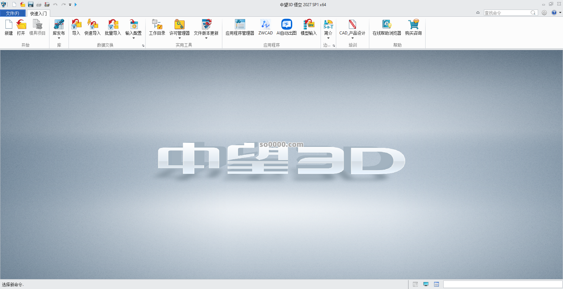The width and height of the screenshot is (563, 289).
Task: Click the undo arrow in the title bar
Action: click(55, 4)
